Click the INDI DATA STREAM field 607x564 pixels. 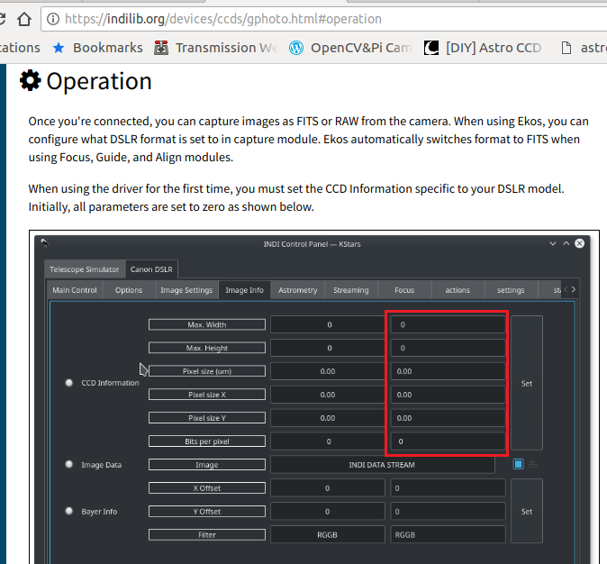383,465
